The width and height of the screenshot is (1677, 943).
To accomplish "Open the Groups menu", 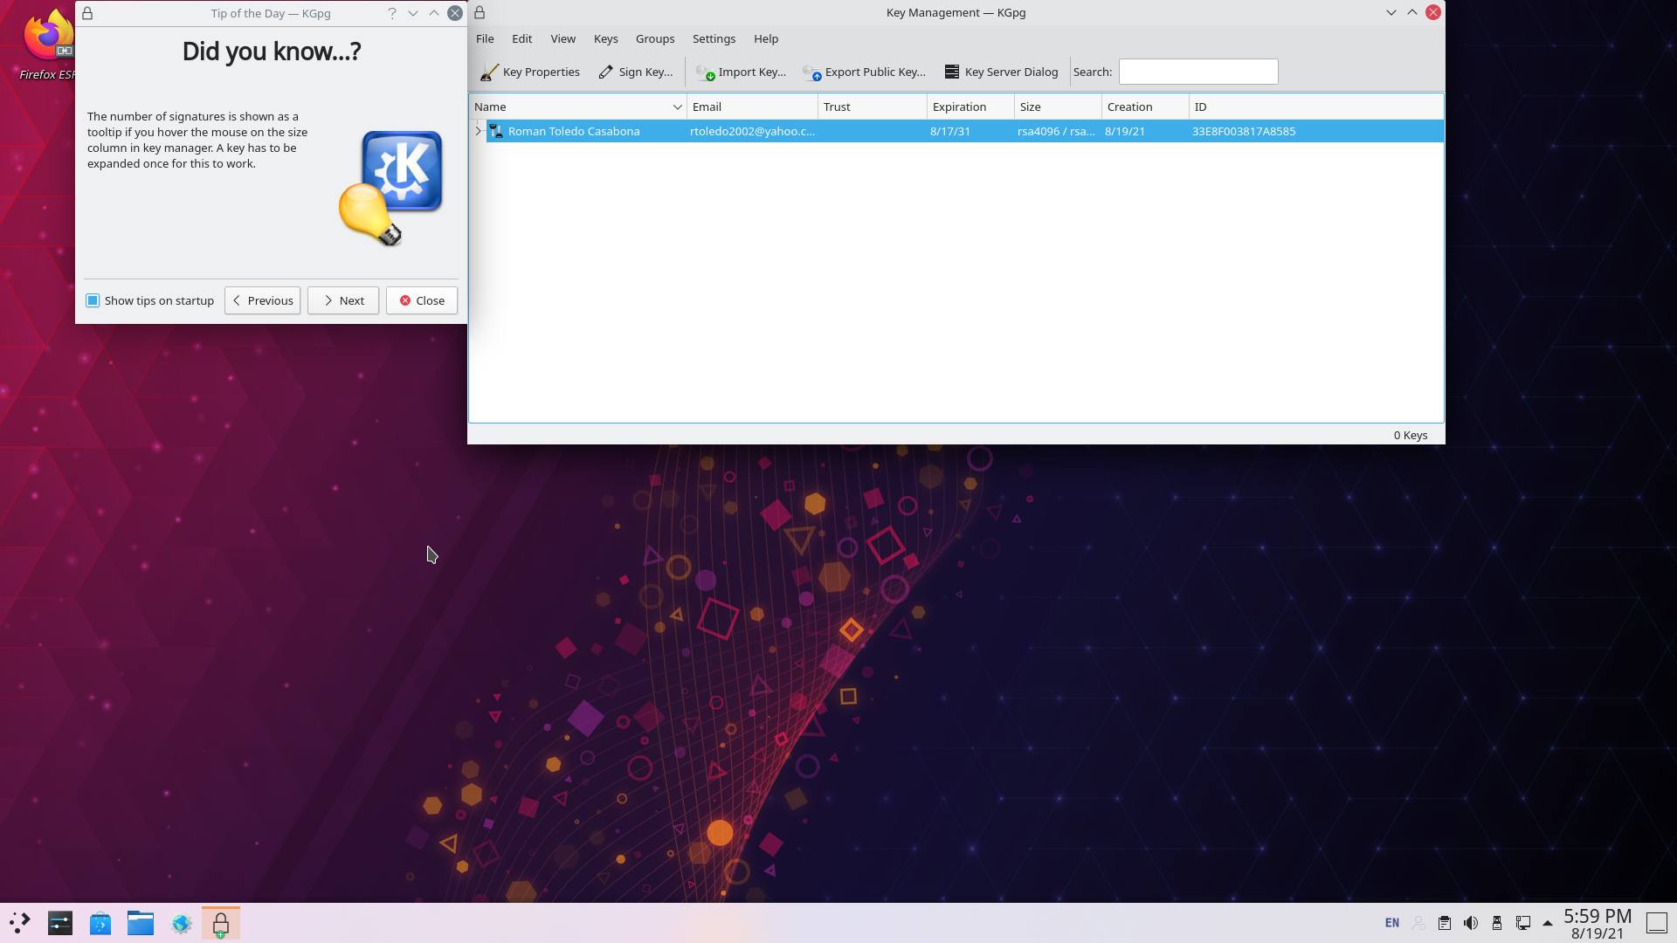I will 655,38.
